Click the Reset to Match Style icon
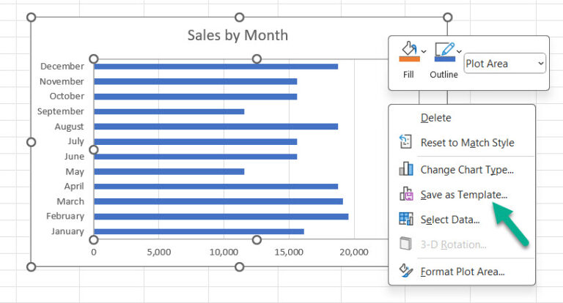 point(405,142)
